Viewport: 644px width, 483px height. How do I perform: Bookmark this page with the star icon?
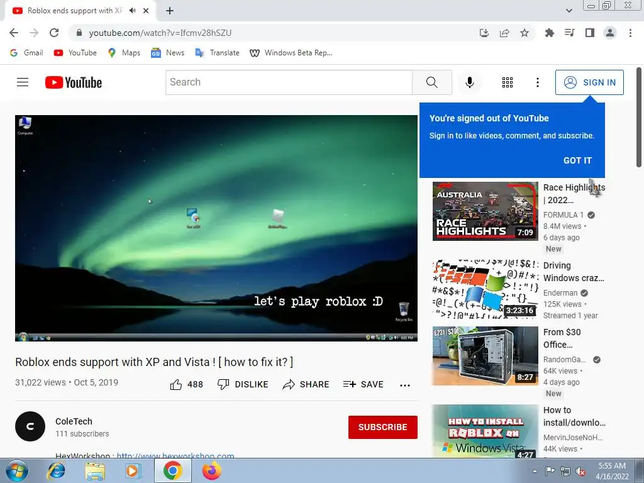(525, 33)
